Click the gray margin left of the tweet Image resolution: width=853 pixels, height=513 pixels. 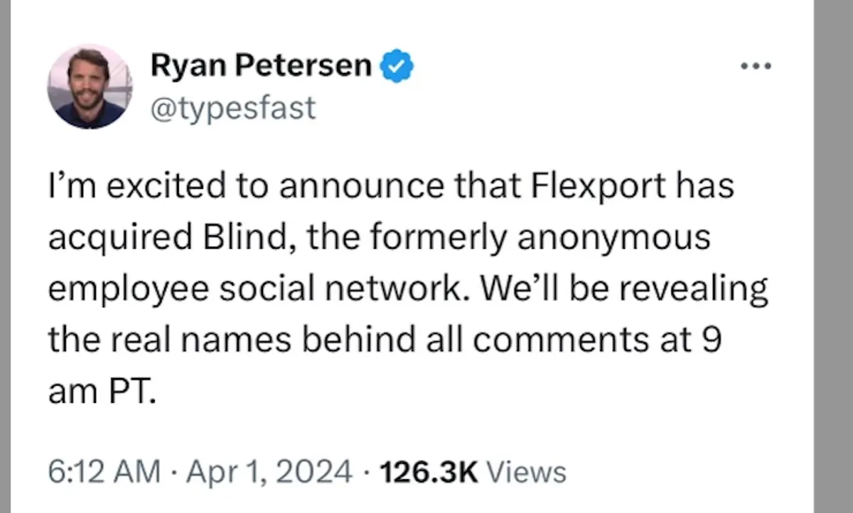[x=5, y=255]
